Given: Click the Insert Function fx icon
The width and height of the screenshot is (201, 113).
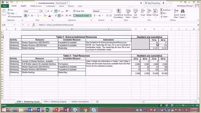Looking at the screenshot, I should point(34,25).
